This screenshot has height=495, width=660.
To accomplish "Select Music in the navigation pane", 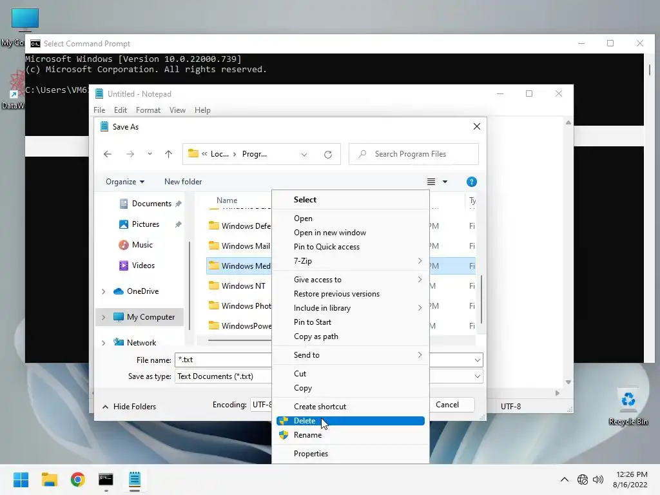I will point(142,245).
